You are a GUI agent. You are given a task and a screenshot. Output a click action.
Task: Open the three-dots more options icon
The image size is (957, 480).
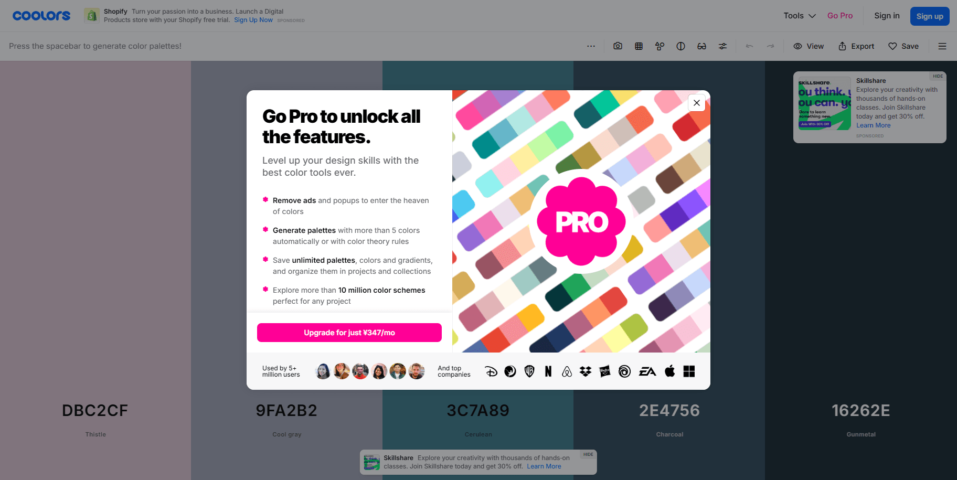[591, 46]
